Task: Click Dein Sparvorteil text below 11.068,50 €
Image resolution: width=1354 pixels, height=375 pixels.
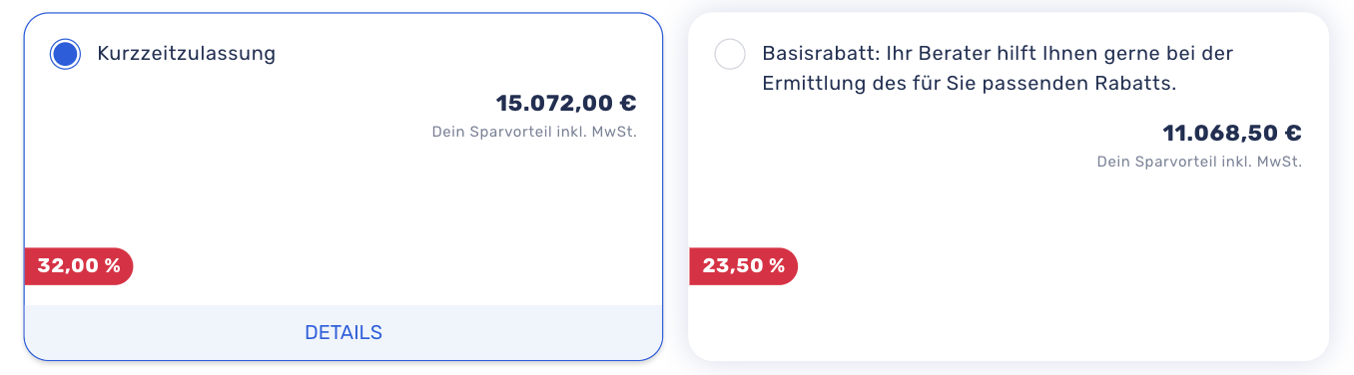Action: pos(1199,162)
